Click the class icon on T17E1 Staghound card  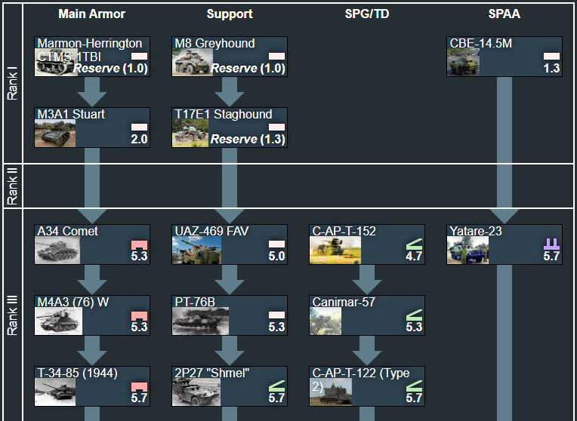tap(276, 128)
